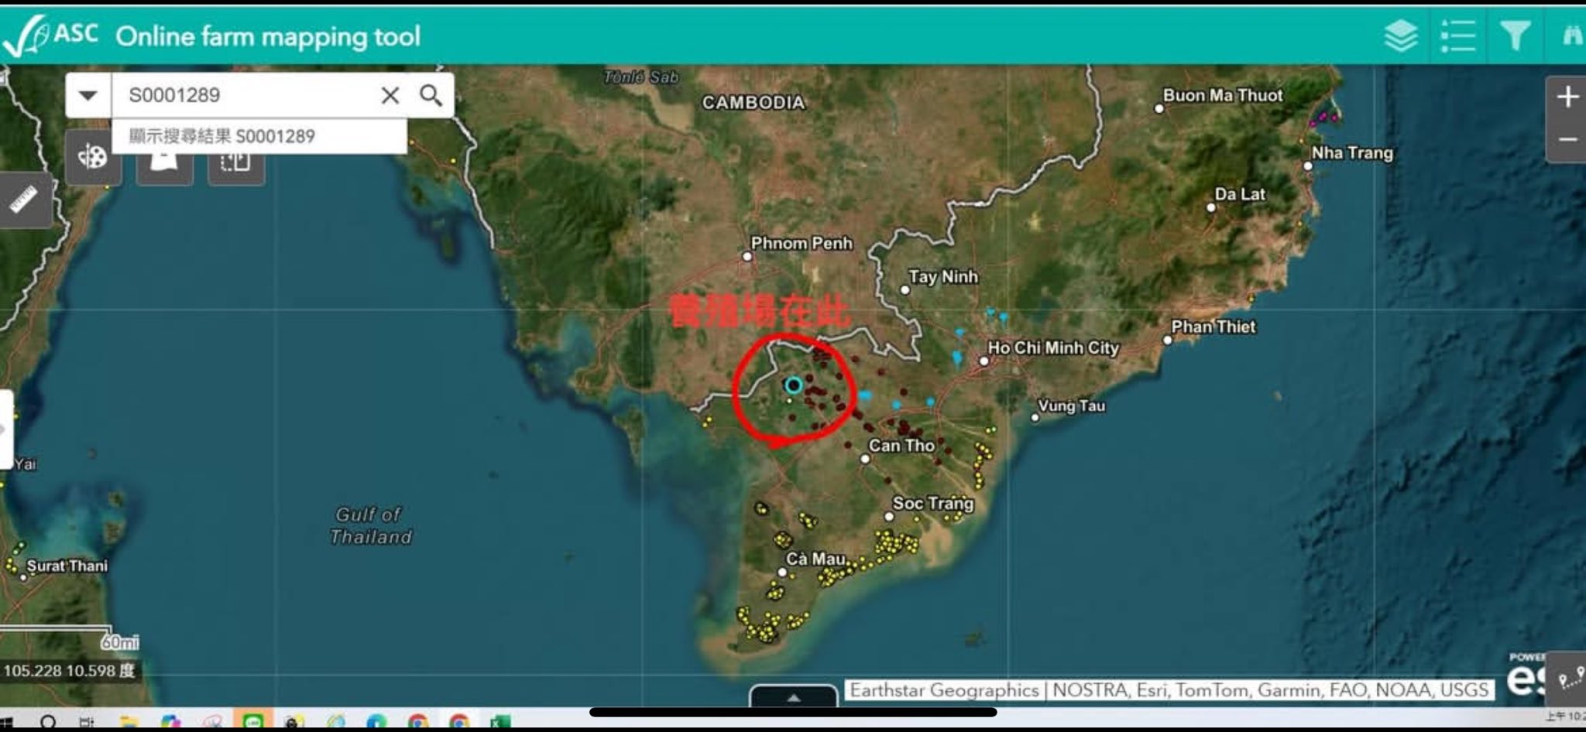
Task: Zoom in with the plus button
Action: point(1567,97)
